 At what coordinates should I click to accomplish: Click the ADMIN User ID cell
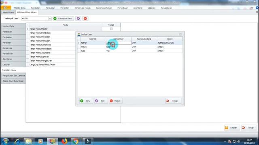click(93, 43)
